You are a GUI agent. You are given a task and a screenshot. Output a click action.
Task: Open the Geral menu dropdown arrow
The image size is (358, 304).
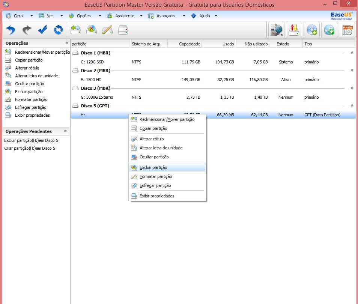click(32, 16)
